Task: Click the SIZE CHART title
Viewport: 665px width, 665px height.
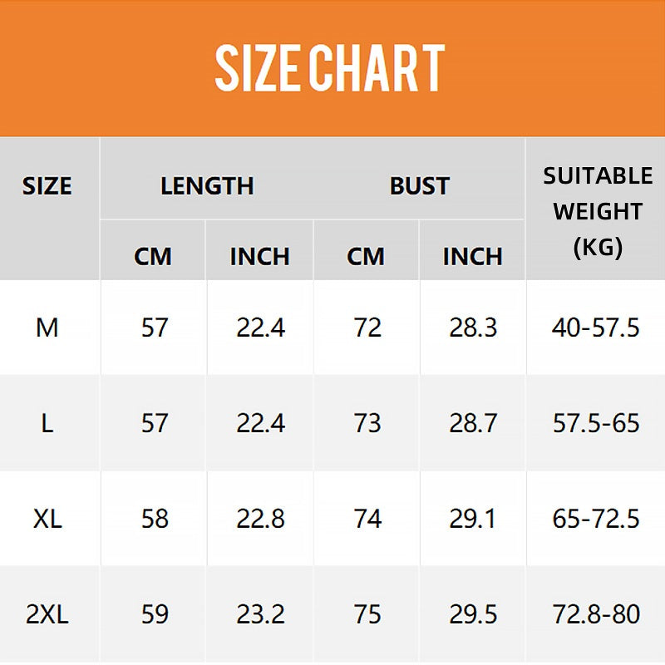Action: (x=330, y=68)
